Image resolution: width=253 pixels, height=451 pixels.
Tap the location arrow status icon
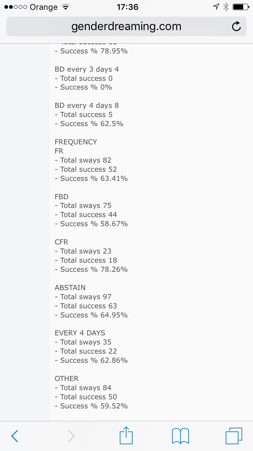click(x=216, y=7)
